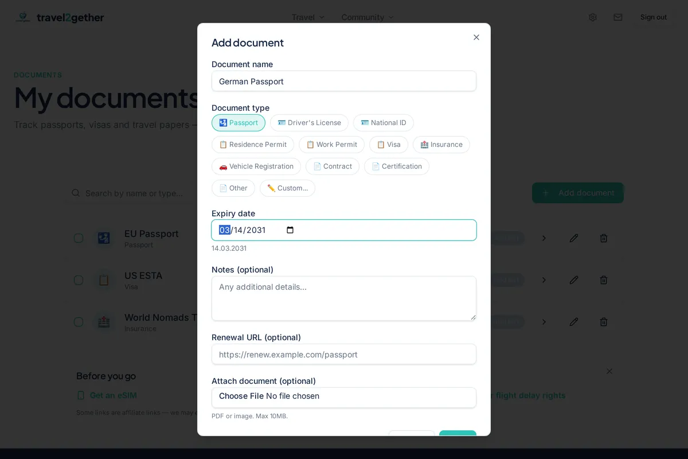Edit the World Nomads insurance entry

coord(574,322)
